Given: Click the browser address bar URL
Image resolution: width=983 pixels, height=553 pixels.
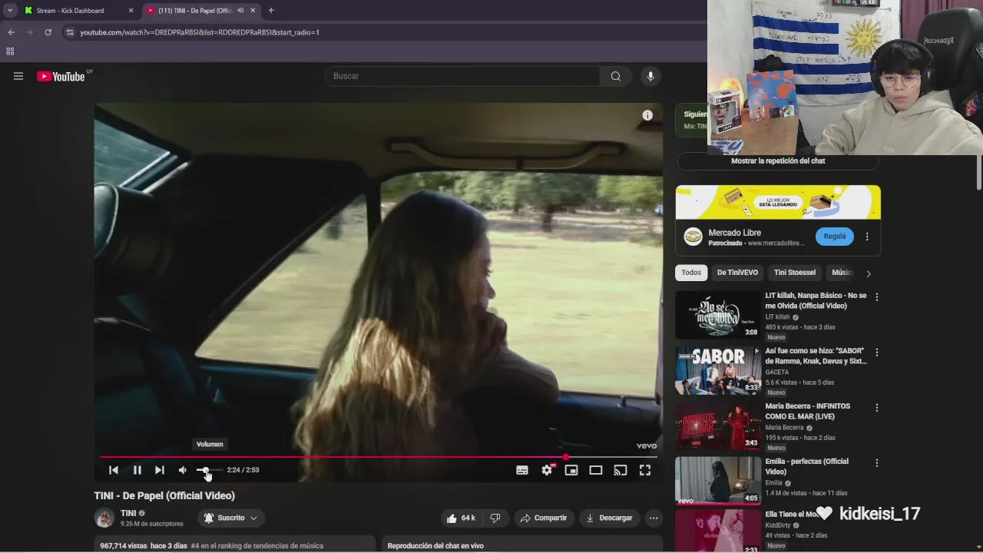Looking at the screenshot, I should point(200,32).
